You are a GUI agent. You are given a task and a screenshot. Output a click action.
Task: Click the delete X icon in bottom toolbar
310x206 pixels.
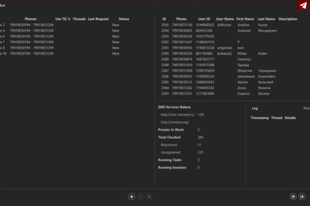click(x=149, y=197)
